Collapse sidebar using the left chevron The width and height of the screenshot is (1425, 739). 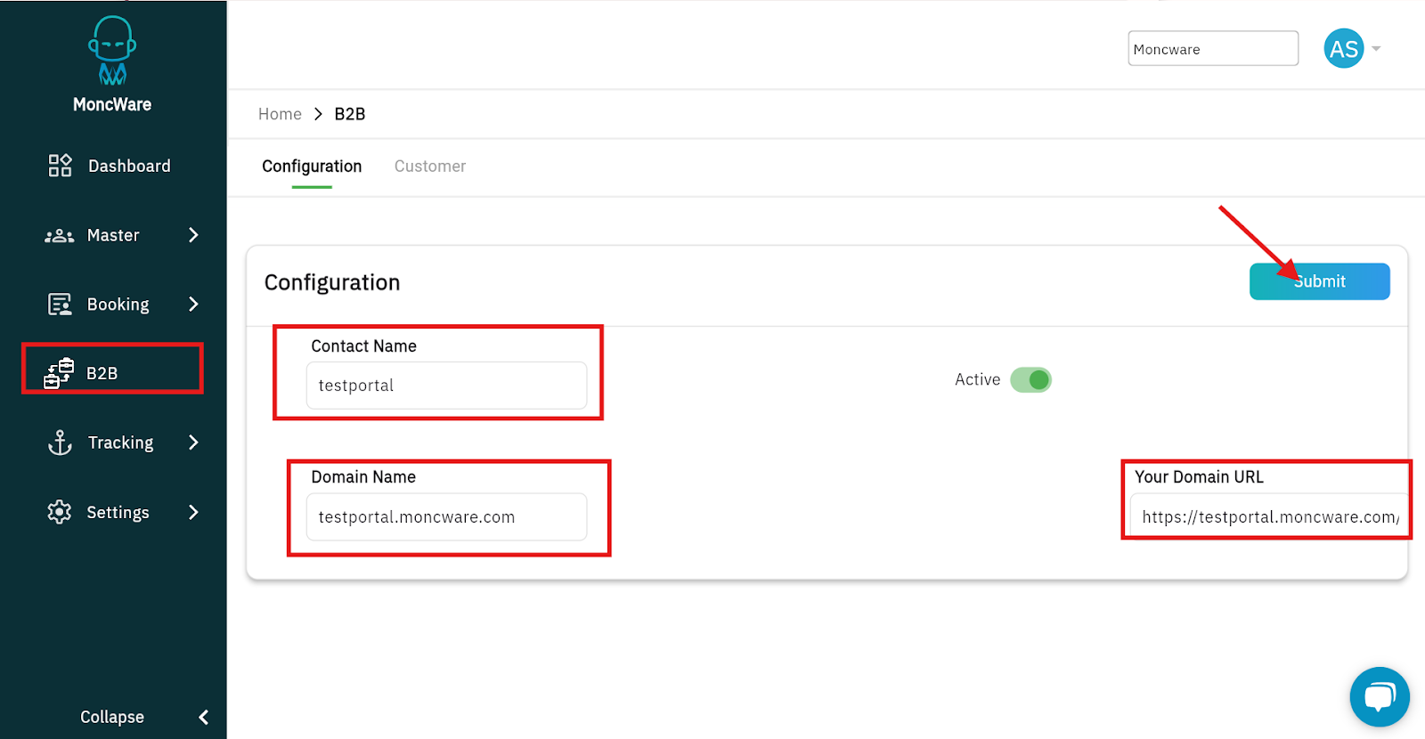204,717
